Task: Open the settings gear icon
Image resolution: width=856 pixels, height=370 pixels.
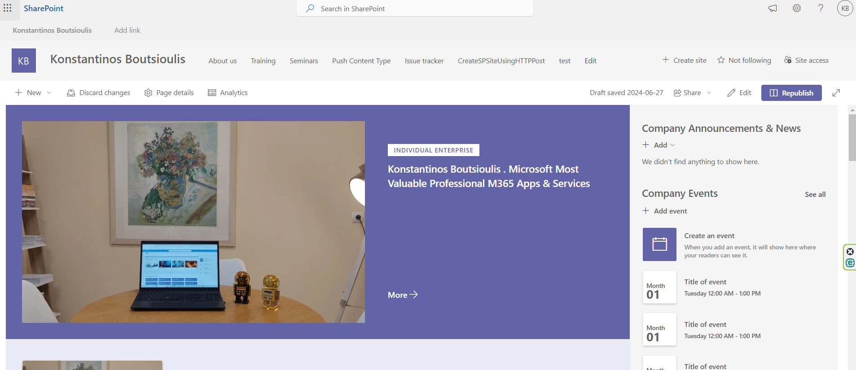Action: [x=796, y=9]
